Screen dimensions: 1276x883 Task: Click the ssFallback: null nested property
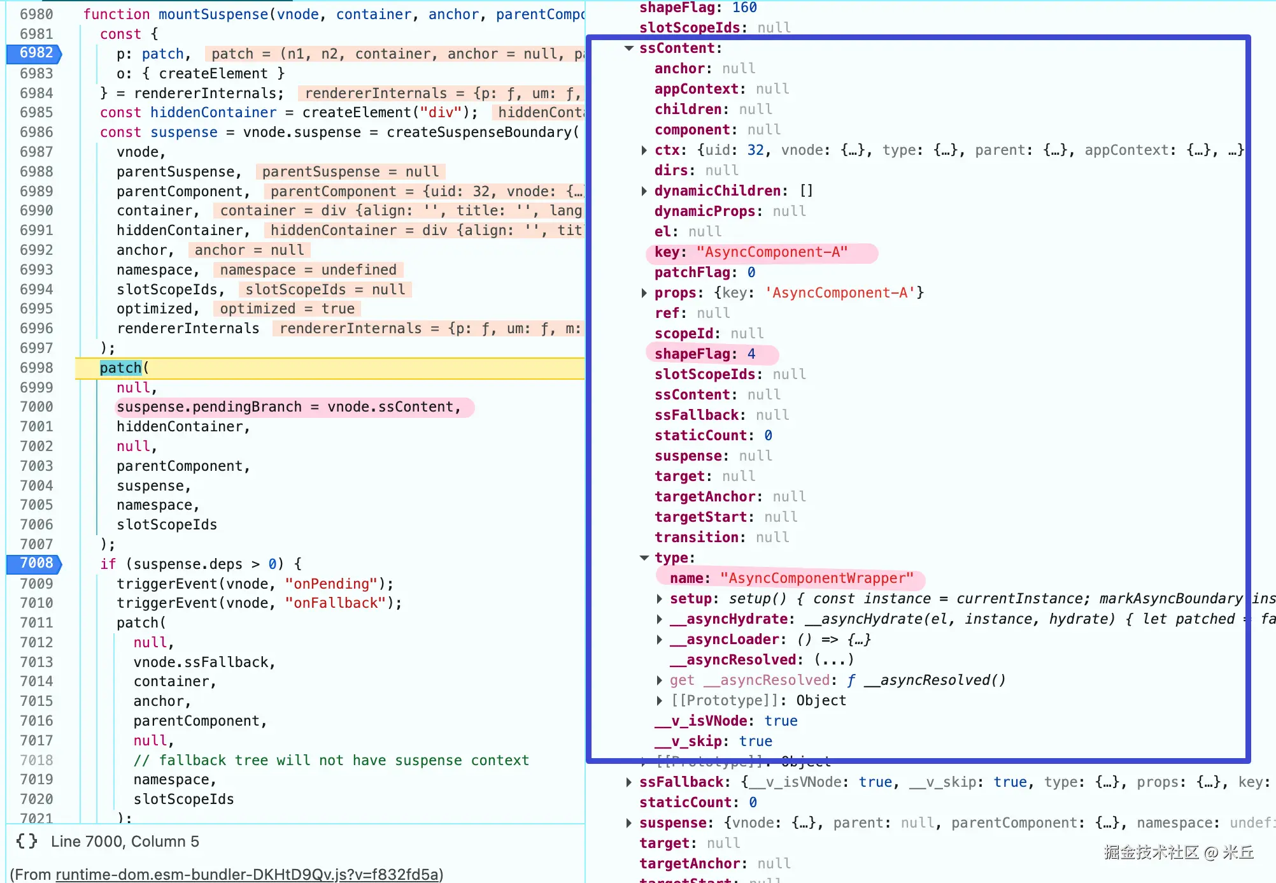coord(722,415)
